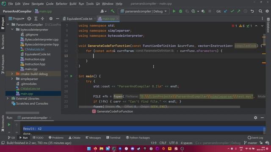
Task: Click the editor horizontal scrollbar
Action: [x=159, y=107]
